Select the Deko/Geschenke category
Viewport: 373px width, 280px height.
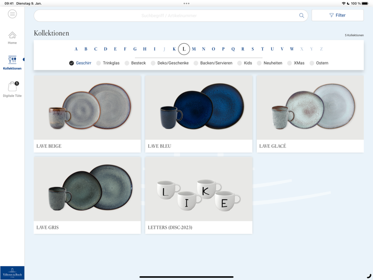click(169, 63)
